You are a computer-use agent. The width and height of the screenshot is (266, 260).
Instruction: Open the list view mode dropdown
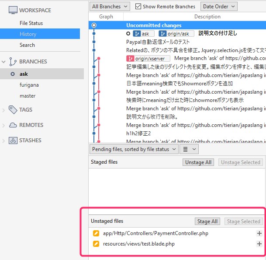(189, 149)
